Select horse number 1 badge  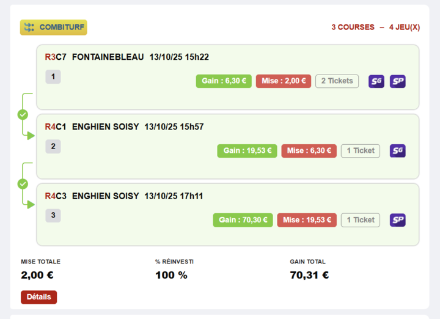click(53, 77)
